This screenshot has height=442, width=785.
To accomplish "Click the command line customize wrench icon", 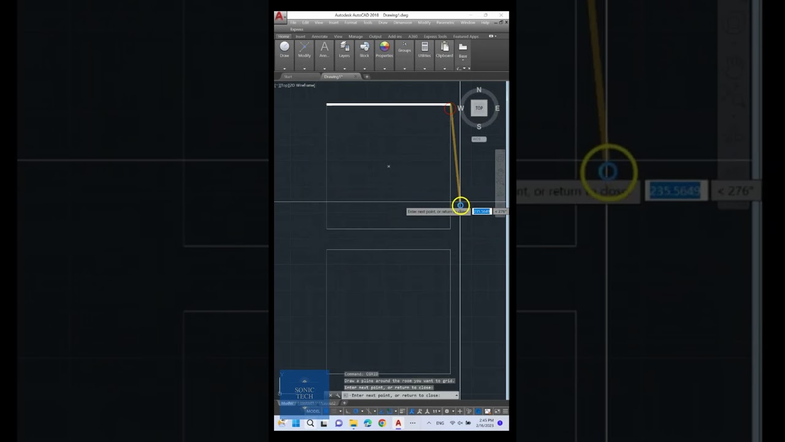I will [337, 395].
